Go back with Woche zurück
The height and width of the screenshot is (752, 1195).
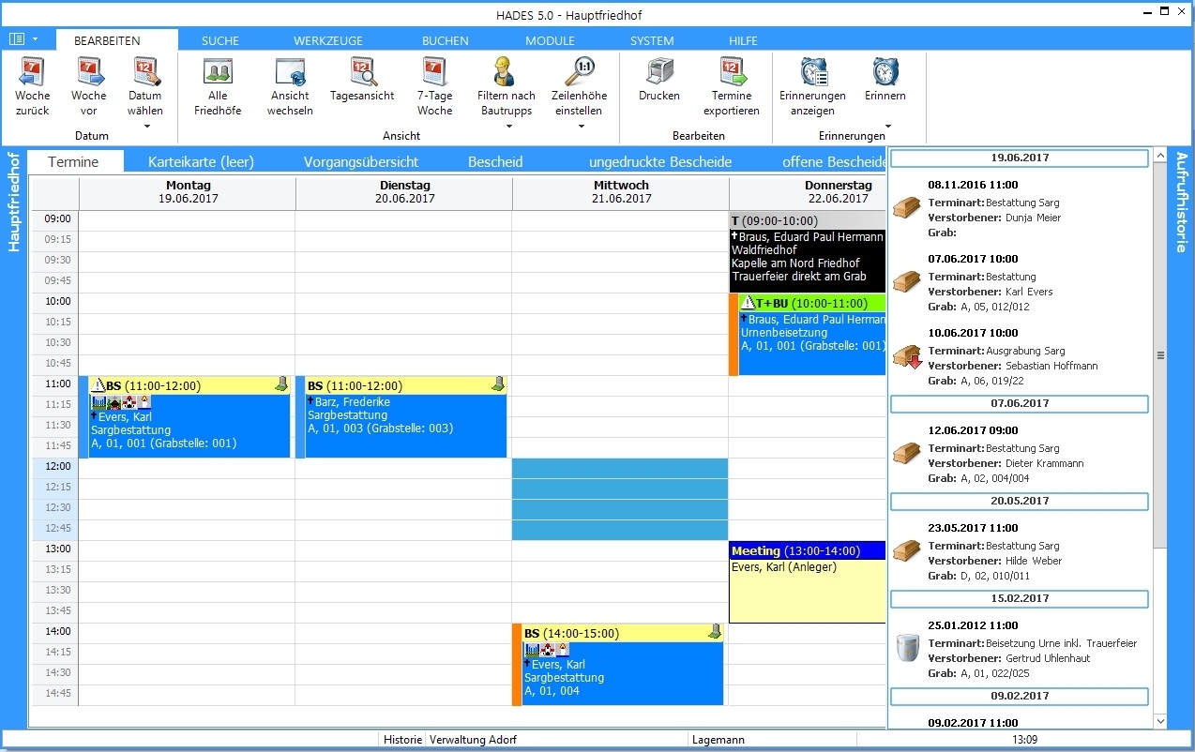(33, 87)
